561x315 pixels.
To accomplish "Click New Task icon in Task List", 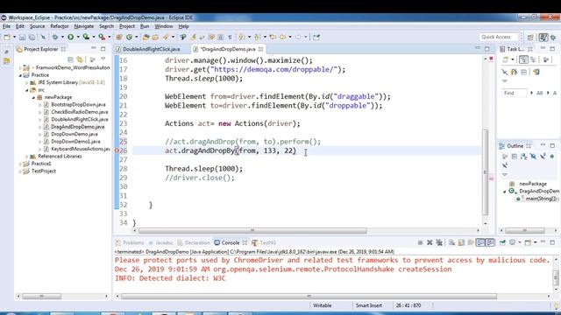I will pos(506,59).
